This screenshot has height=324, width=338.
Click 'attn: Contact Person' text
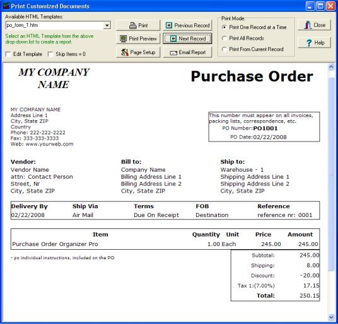(42, 177)
